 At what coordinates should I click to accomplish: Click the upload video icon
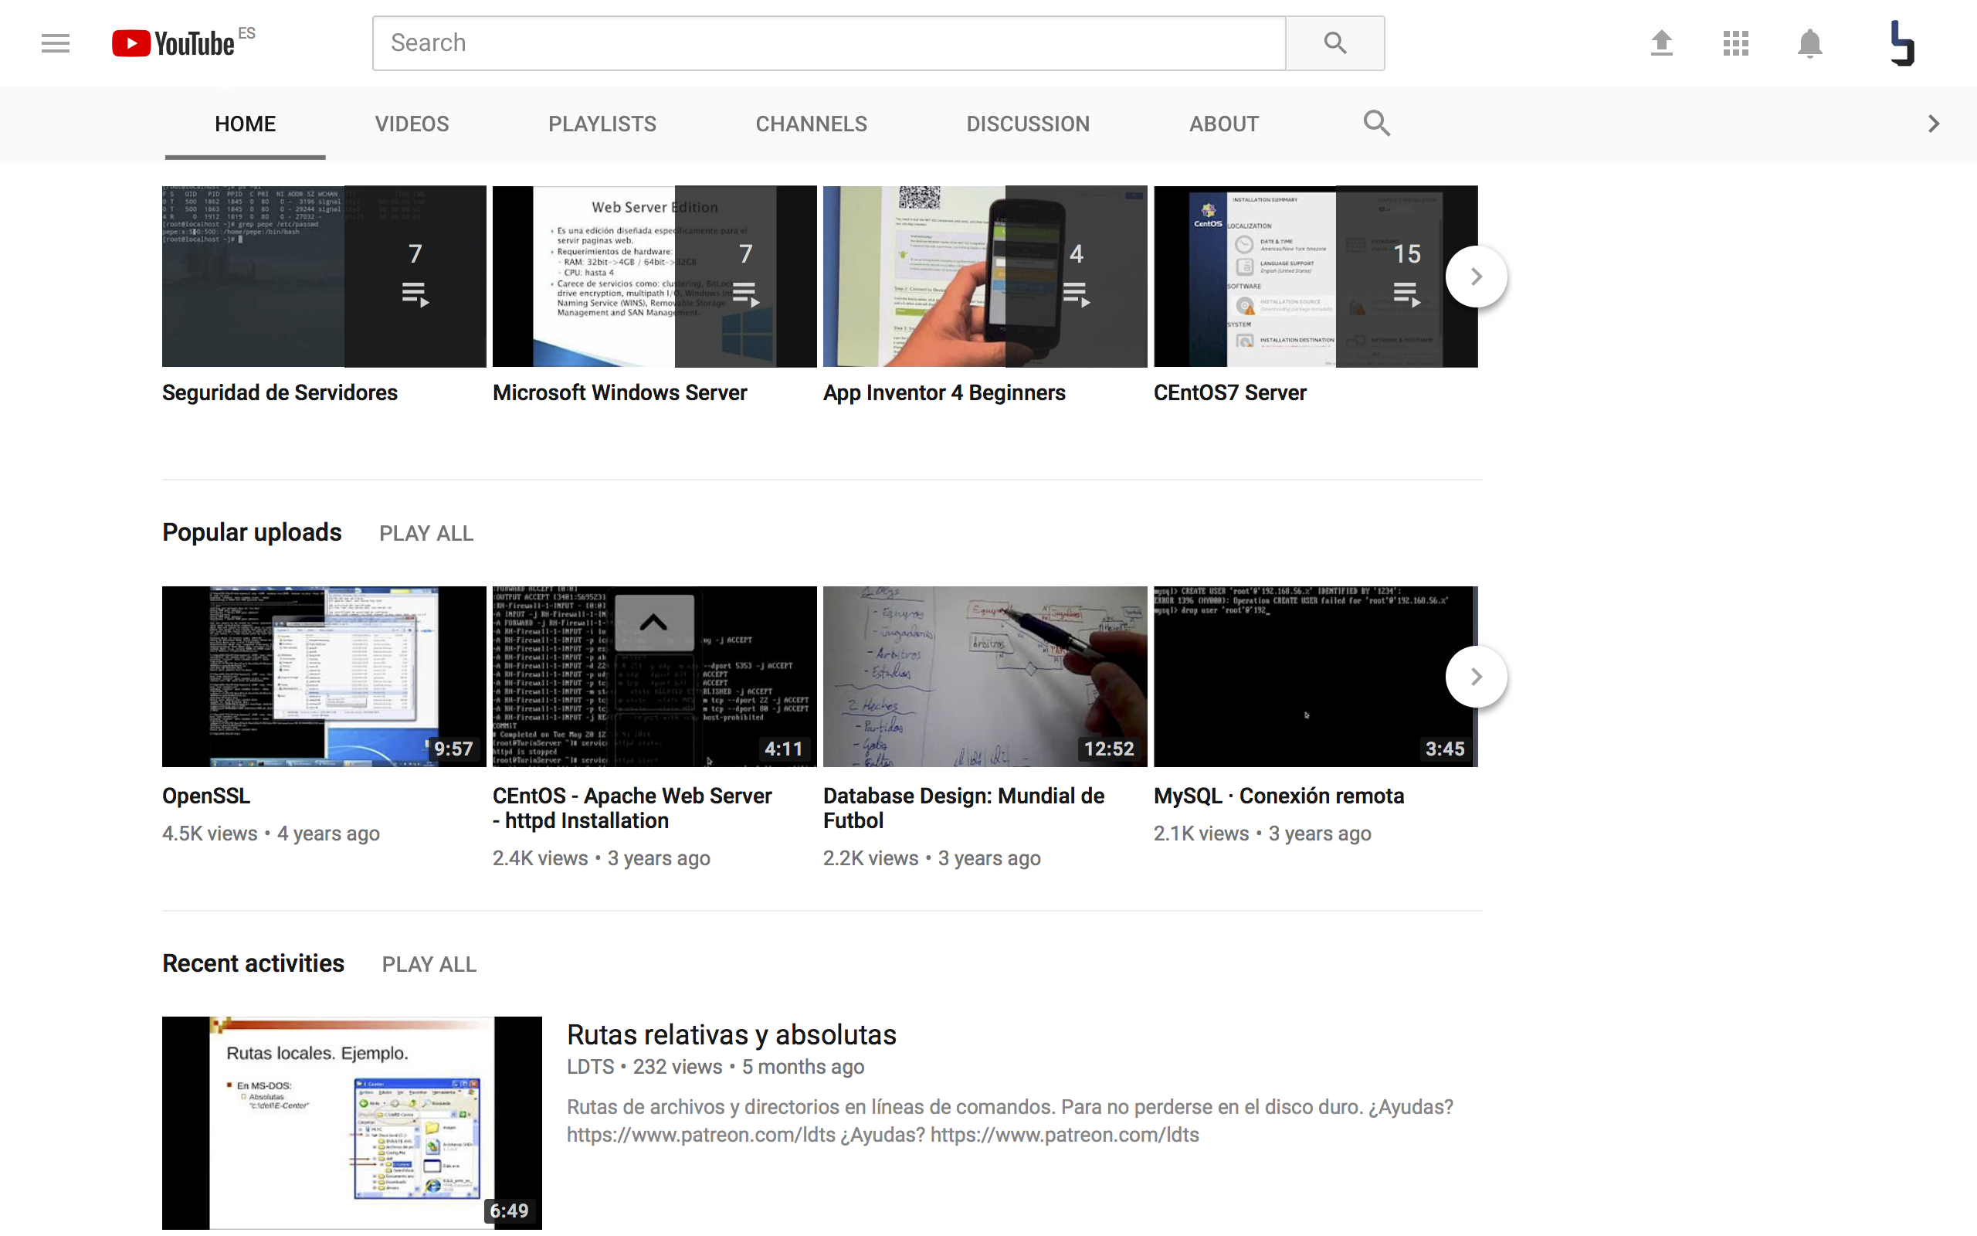coord(1661,43)
